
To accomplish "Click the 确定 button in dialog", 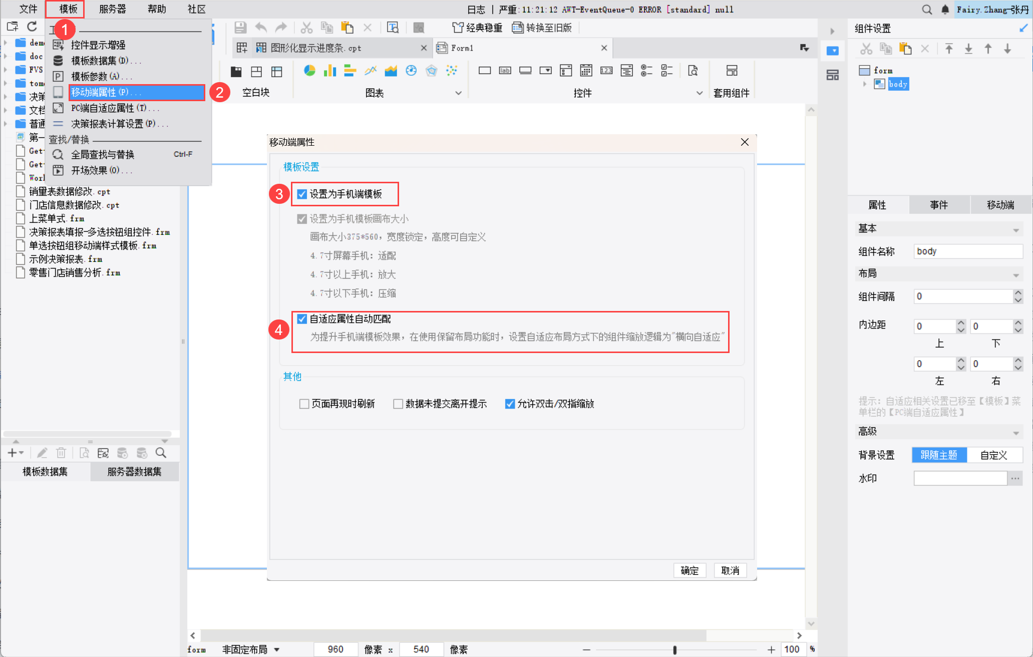I will [690, 570].
